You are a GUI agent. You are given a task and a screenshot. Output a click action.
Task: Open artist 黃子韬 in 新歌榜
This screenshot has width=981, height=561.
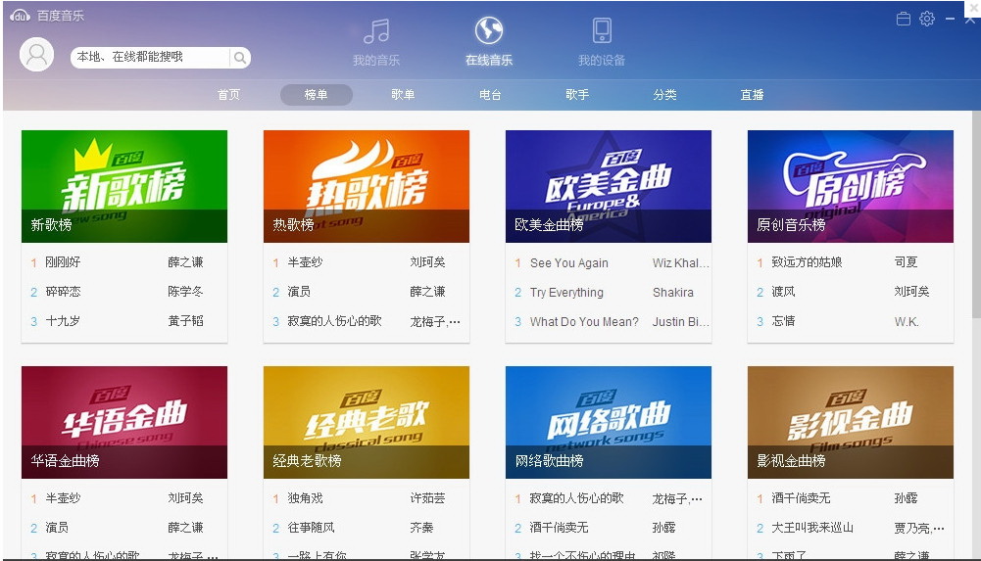tap(185, 321)
